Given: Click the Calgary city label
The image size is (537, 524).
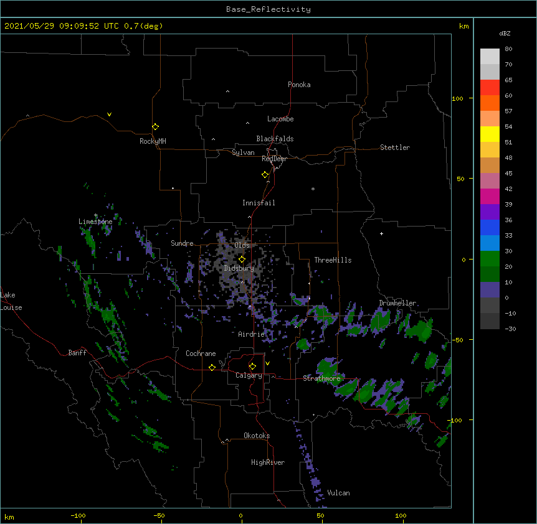Looking at the screenshot, I should point(249,375).
